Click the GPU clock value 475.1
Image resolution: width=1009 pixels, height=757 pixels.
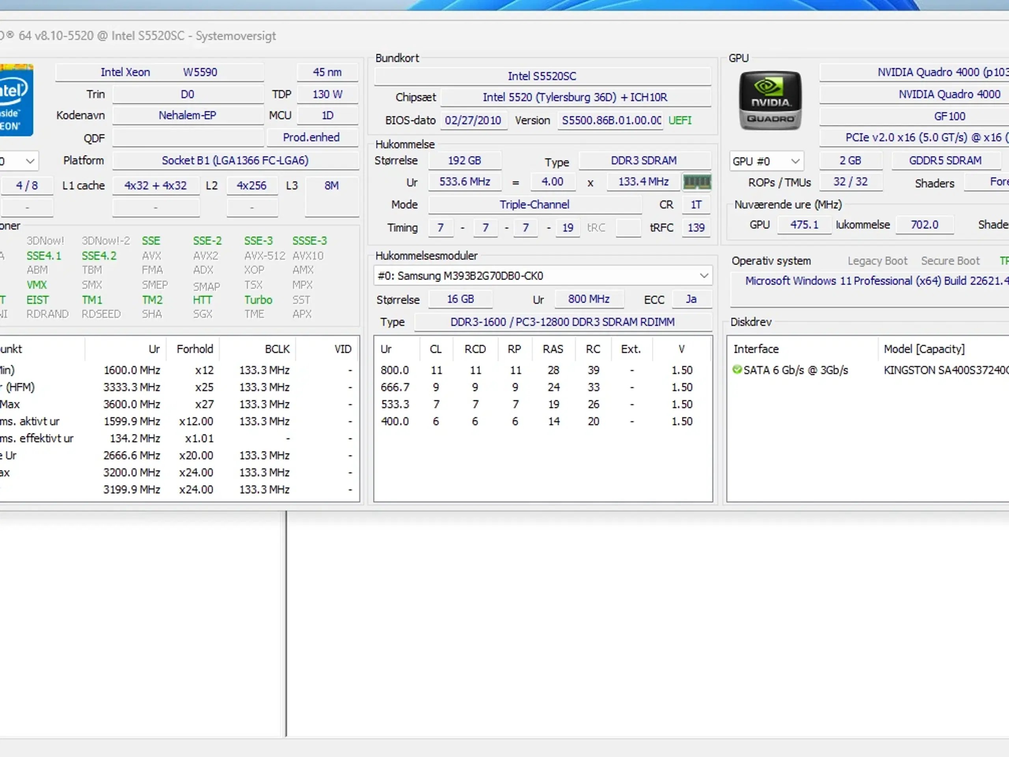pyautogui.click(x=804, y=224)
